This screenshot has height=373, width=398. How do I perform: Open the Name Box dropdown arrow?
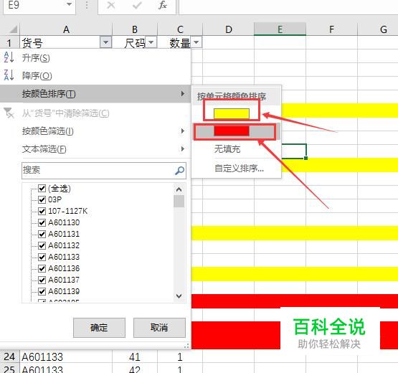click(x=69, y=4)
